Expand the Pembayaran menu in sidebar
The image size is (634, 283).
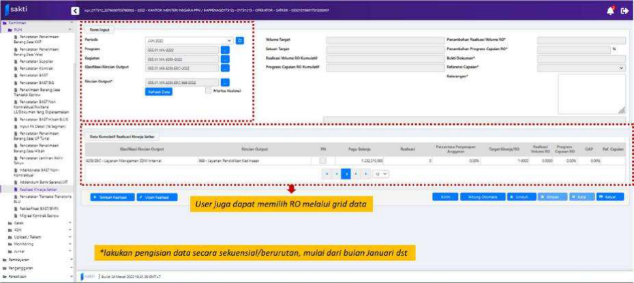click(20, 260)
